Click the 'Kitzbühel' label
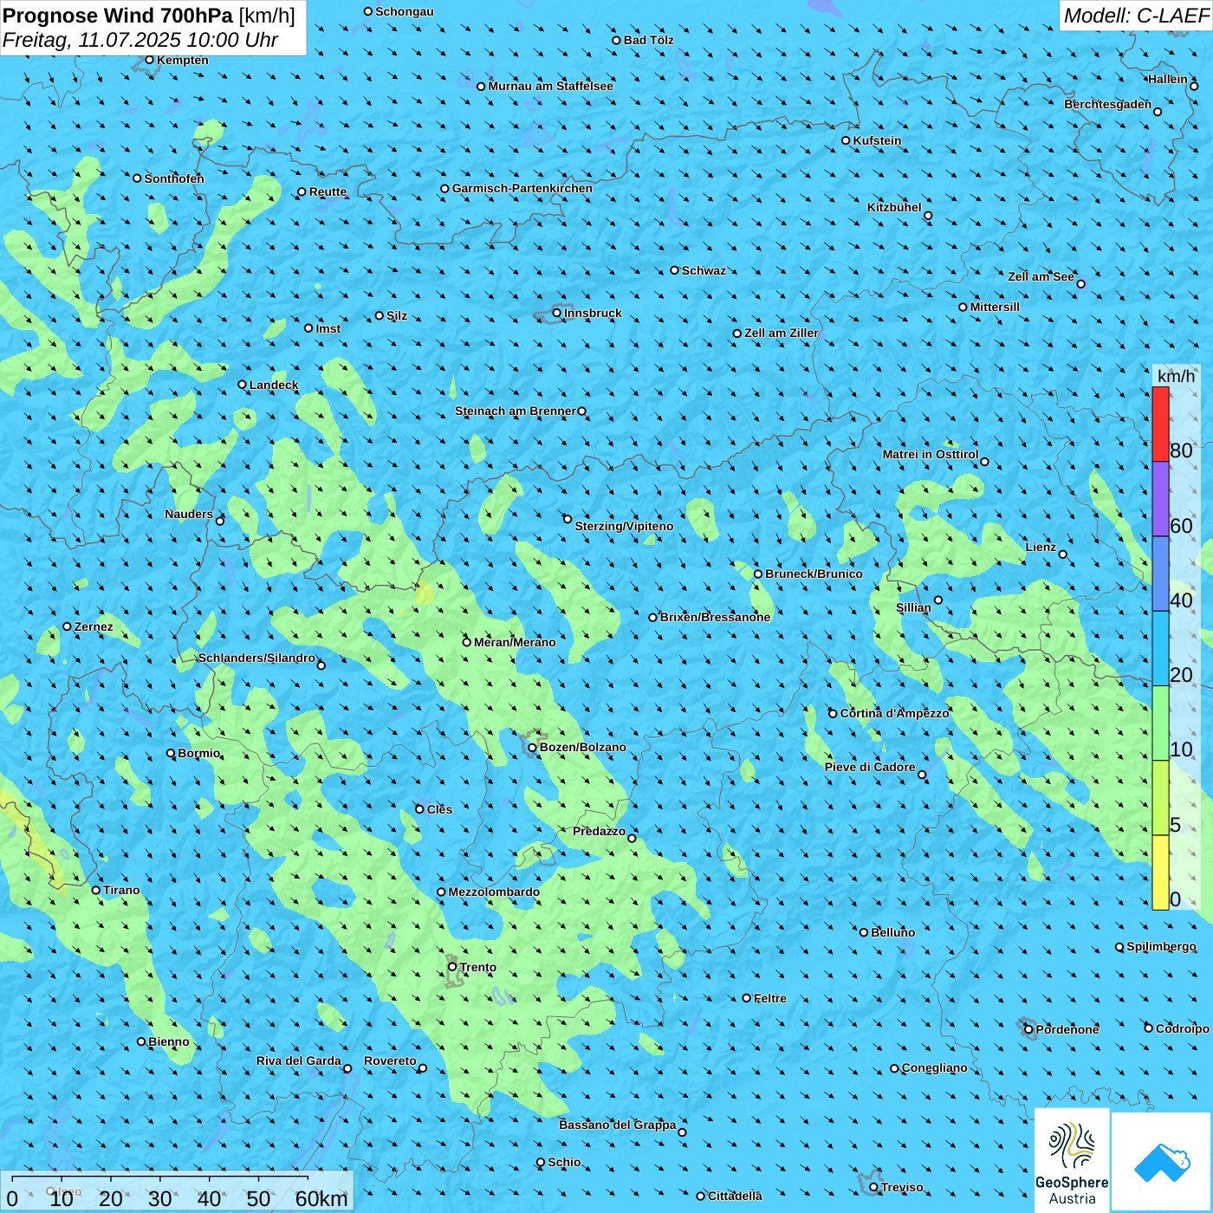This screenshot has width=1213, height=1213. point(894,207)
